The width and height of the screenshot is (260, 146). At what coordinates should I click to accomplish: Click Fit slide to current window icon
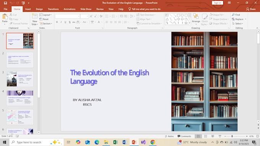click(257, 136)
